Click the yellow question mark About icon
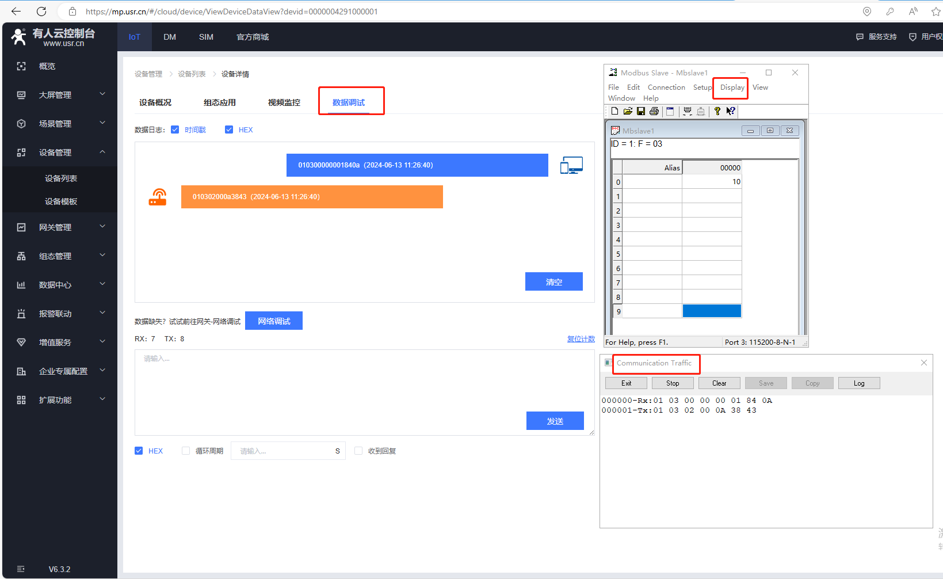This screenshot has height=579, width=943. point(717,111)
